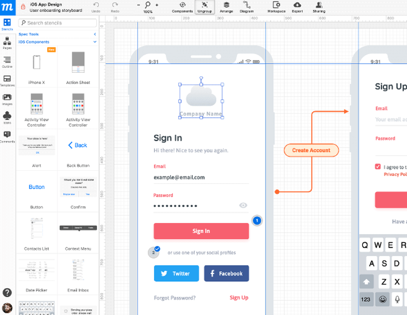
Task: Click the Sign Up heading text
Action: (391, 86)
